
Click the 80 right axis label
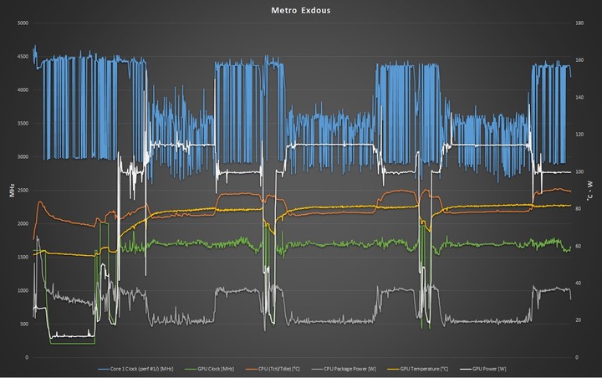(x=579, y=209)
